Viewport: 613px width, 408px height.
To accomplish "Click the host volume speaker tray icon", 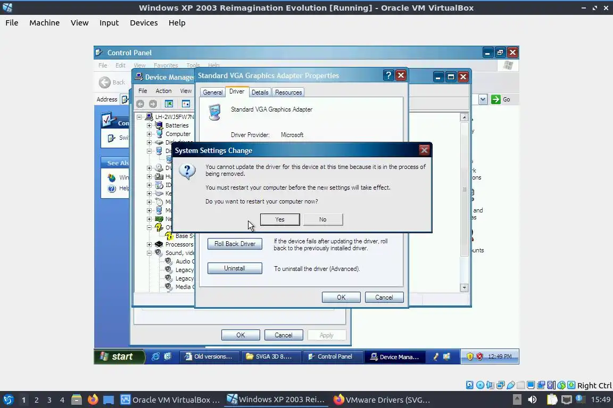I will pos(532,399).
